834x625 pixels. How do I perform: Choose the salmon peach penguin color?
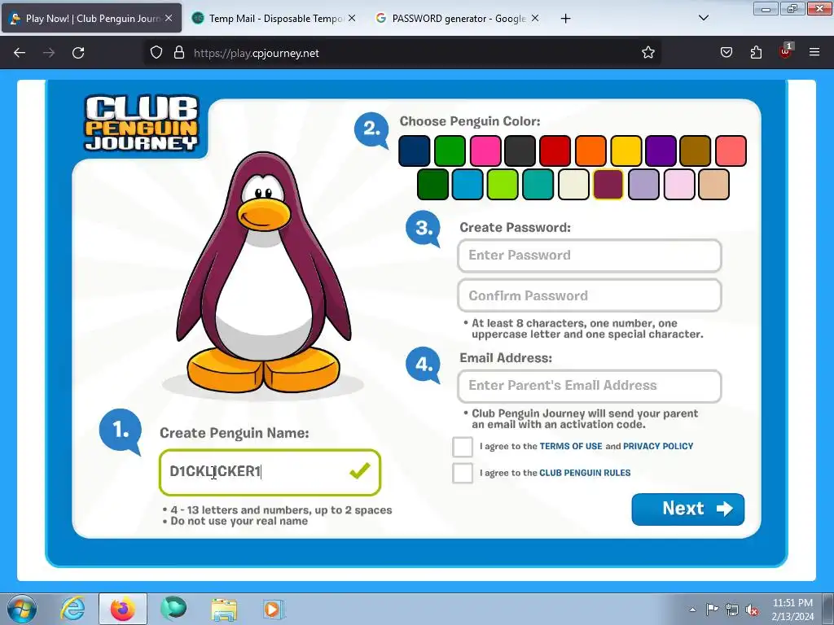coord(731,151)
